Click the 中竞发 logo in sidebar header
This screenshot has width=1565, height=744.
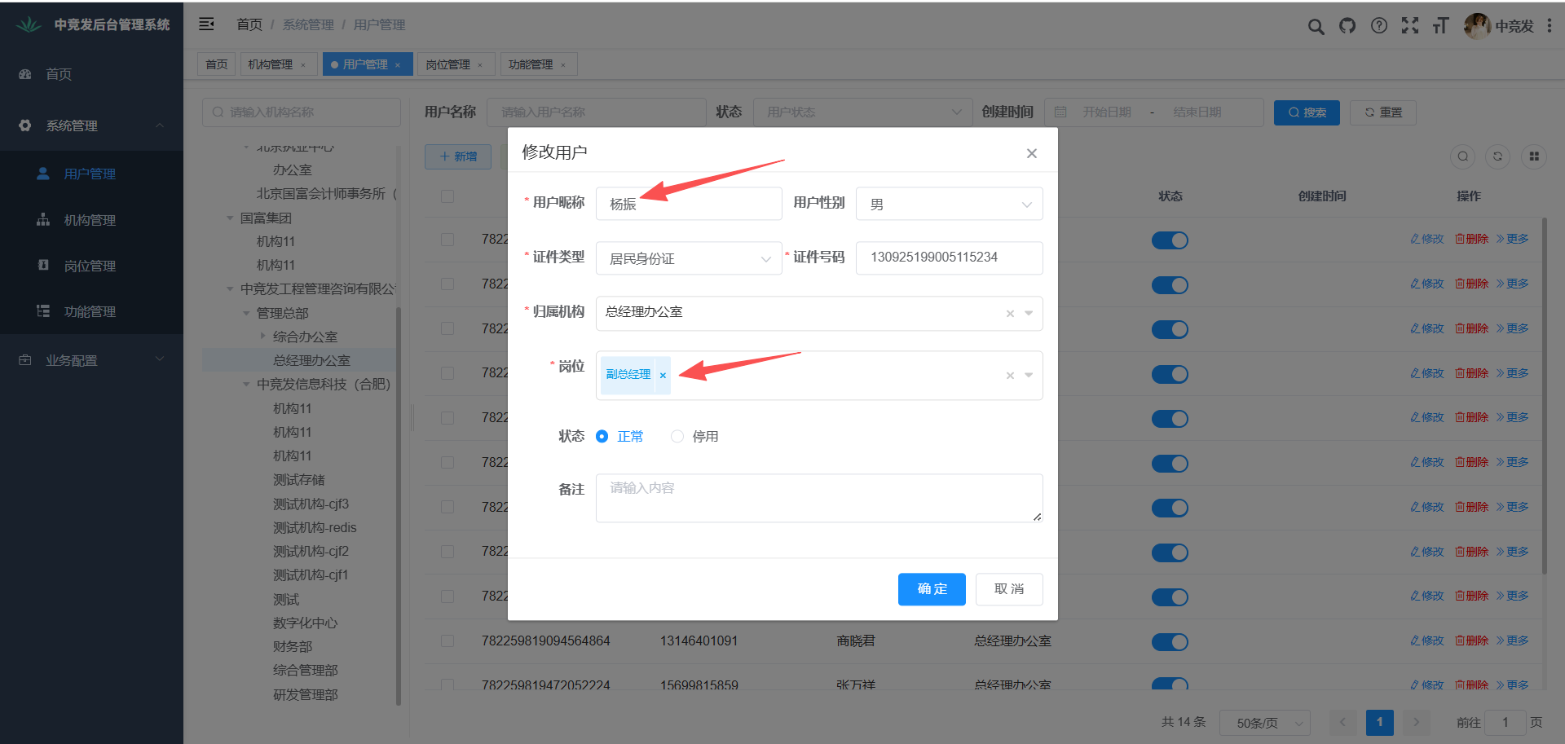click(x=29, y=25)
